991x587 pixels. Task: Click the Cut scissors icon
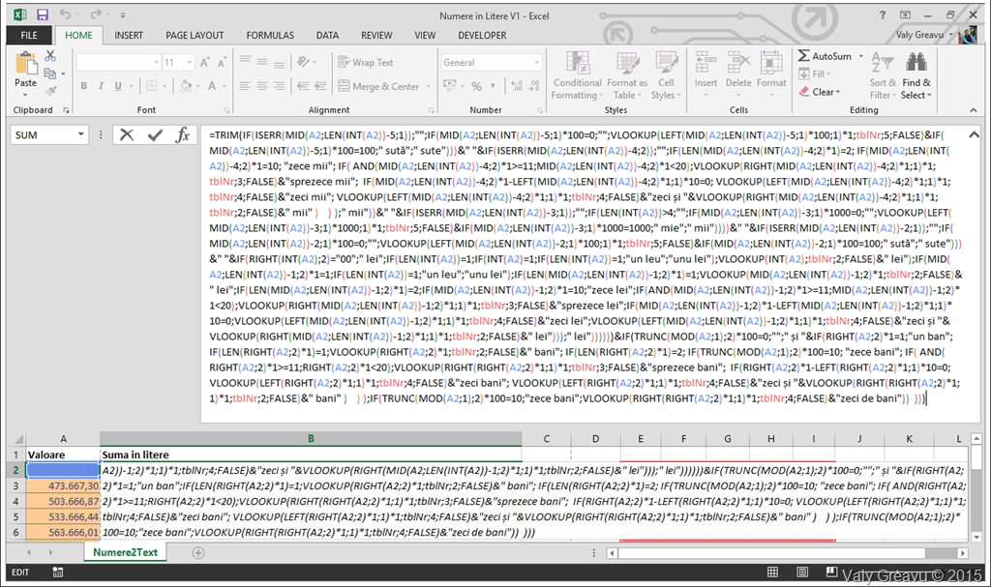coord(49,56)
